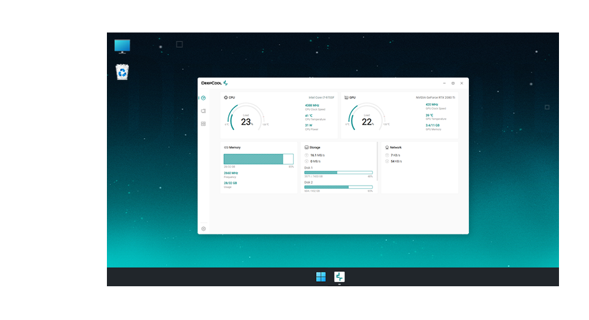The height and width of the screenshot is (320, 589).
Task: Select the second sidebar device icon
Action: [203, 111]
